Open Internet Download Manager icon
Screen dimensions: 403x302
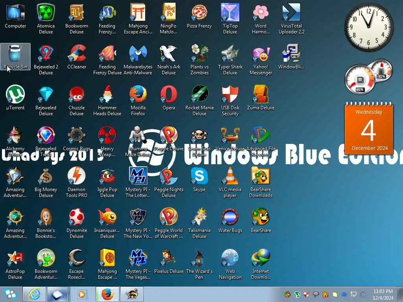(x=261, y=264)
